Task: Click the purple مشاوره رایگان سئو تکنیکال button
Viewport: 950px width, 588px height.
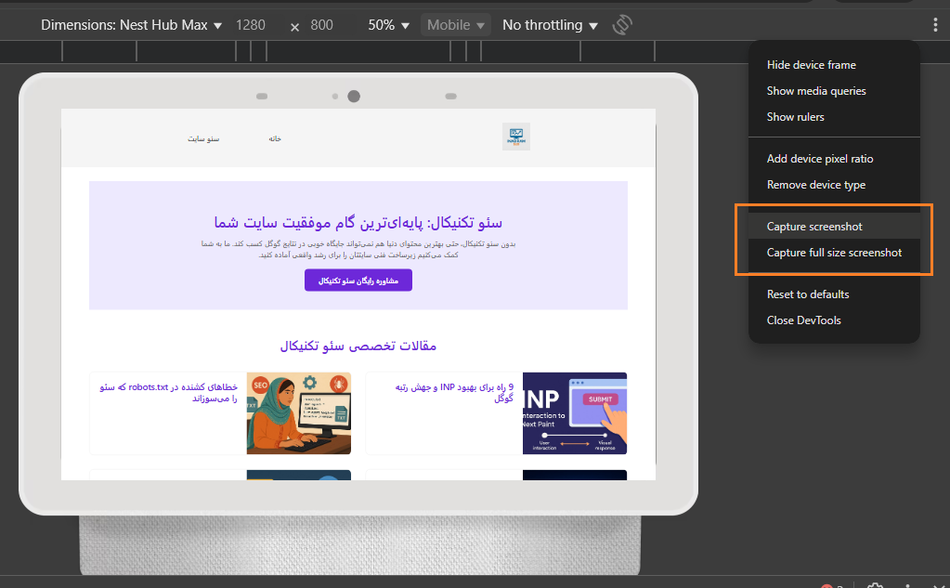Action: tap(358, 281)
